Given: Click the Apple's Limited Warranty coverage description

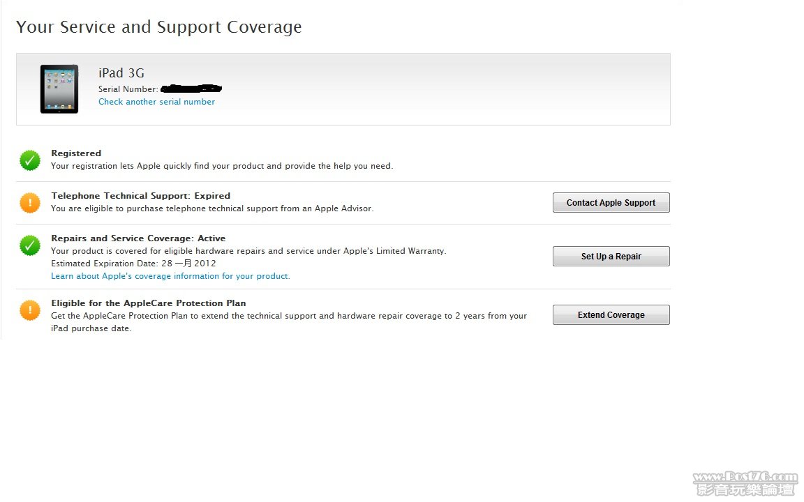Looking at the screenshot, I should tap(248, 251).
